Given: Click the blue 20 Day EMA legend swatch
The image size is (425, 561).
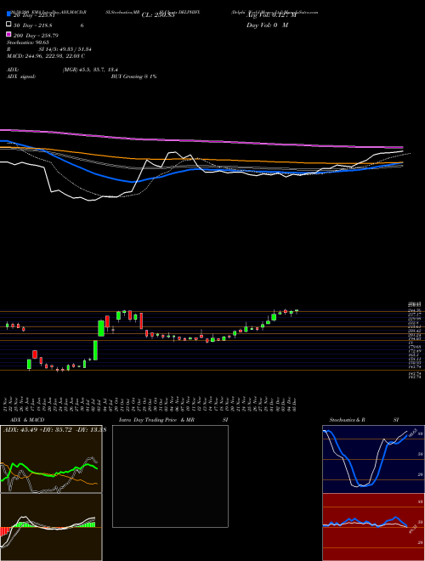Looking at the screenshot, I should (x=9, y=14).
